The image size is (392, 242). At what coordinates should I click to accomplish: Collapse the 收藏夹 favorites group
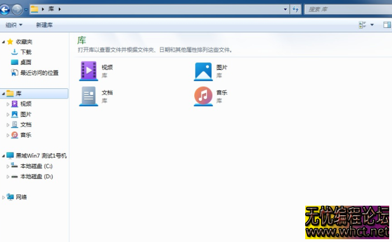(4, 42)
